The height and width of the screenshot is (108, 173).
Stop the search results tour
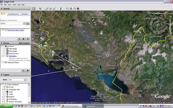[x=24, y=39]
